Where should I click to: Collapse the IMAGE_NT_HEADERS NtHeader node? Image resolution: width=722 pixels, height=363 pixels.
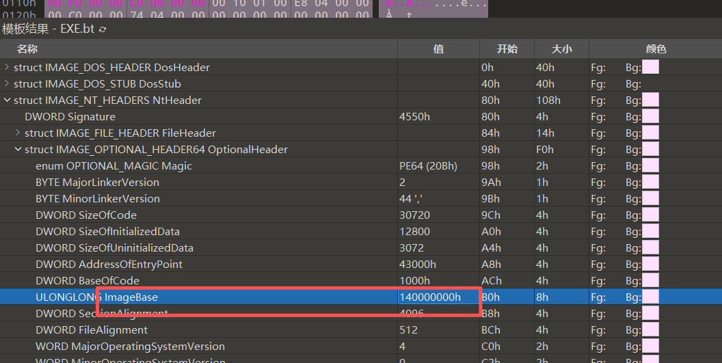tap(7, 100)
